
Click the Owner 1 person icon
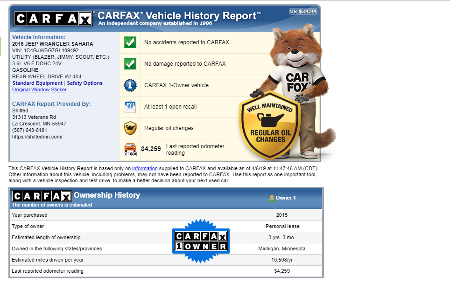272,198
